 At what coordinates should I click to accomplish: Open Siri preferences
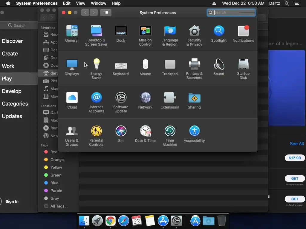(121, 134)
